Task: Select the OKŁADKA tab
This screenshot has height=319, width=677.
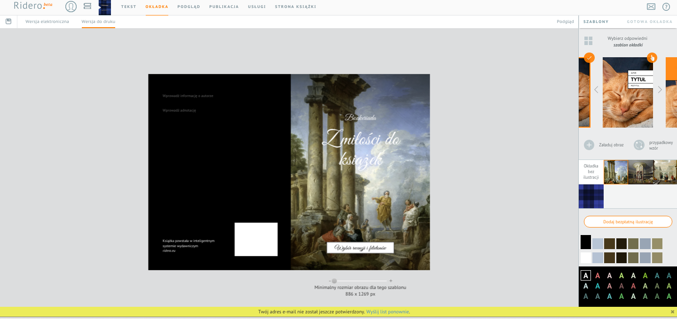Action: tap(157, 7)
